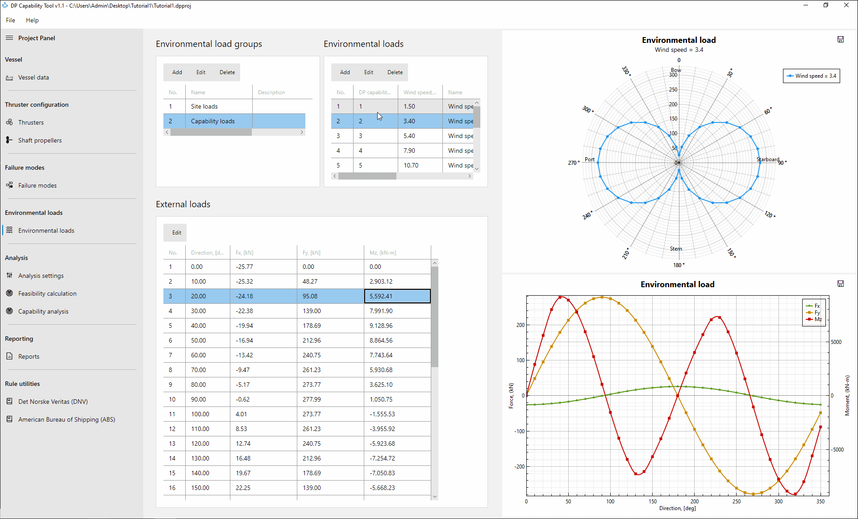Image resolution: width=858 pixels, height=519 pixels.
Task: Open the Shaft propellers icon entry
Action: [x=9, y=140]
